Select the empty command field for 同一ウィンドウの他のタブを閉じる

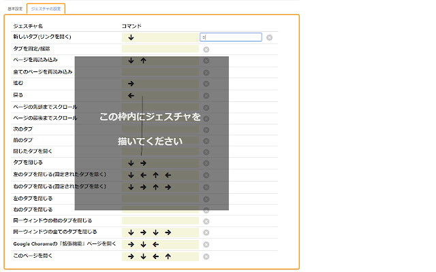coord(160,221)
